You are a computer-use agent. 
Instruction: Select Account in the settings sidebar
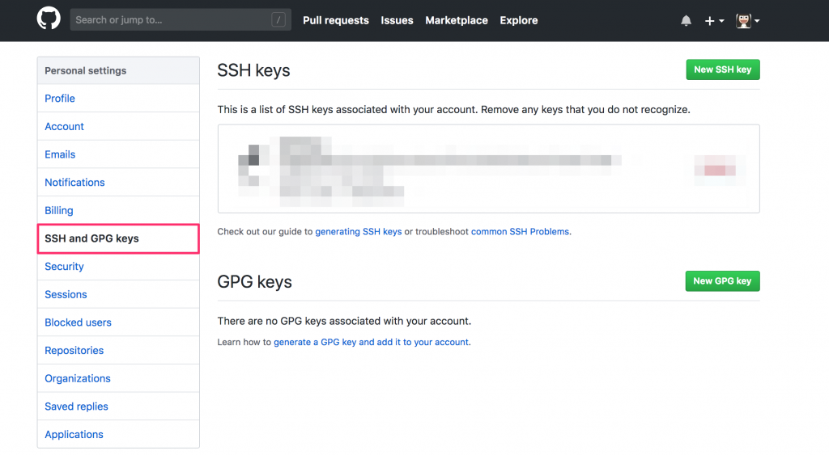(x=118, y=126)
